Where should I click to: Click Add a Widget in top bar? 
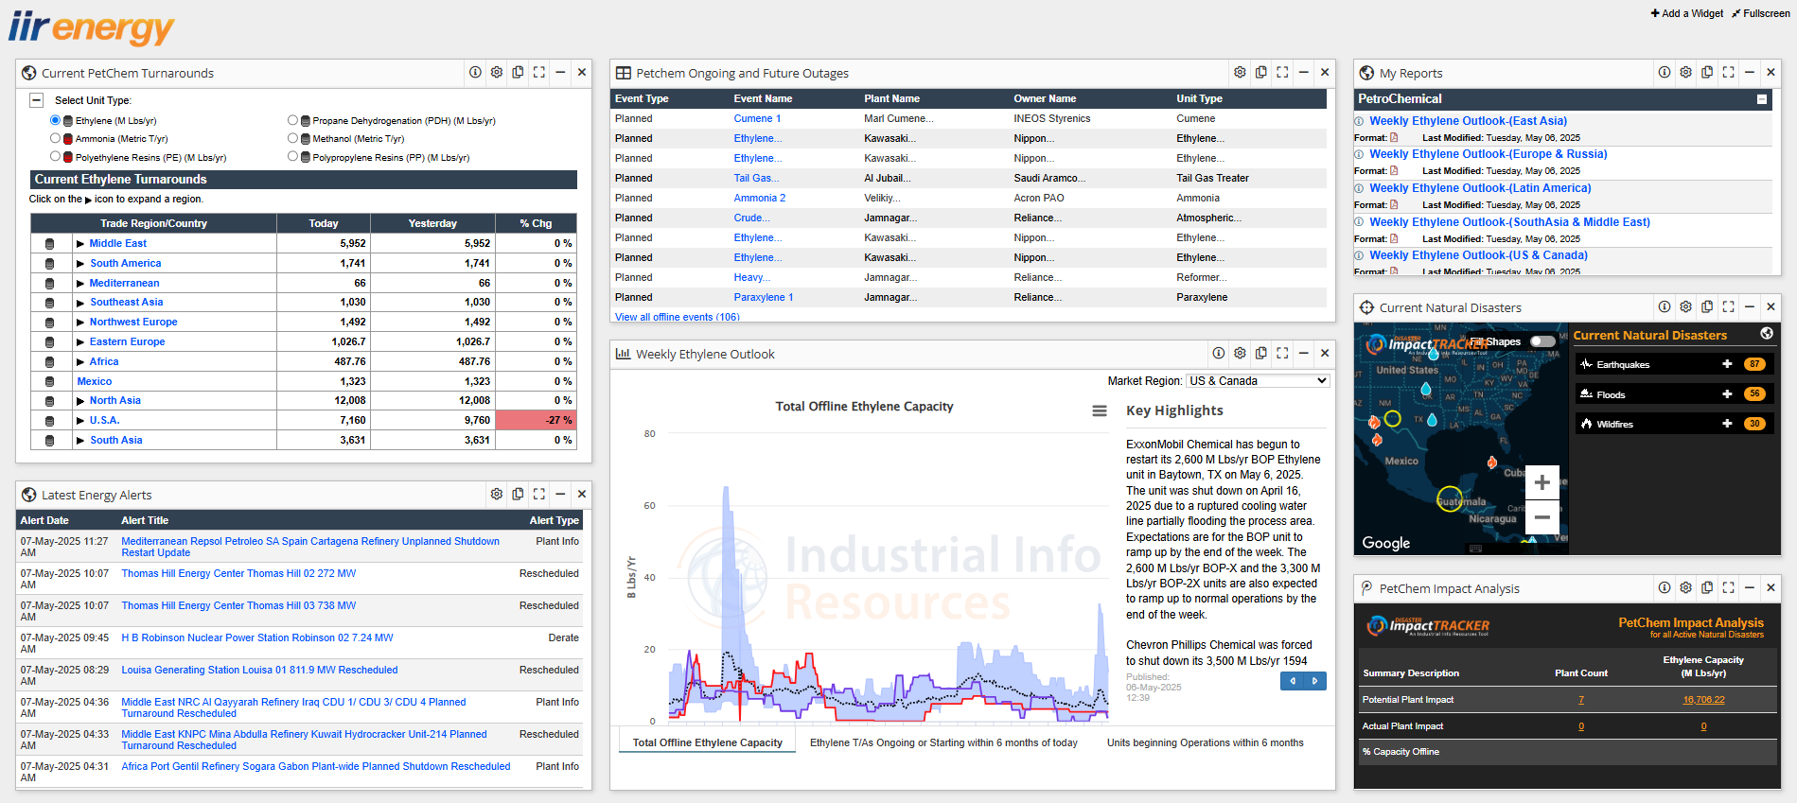pyautogui.click(x=1686, y=13)
